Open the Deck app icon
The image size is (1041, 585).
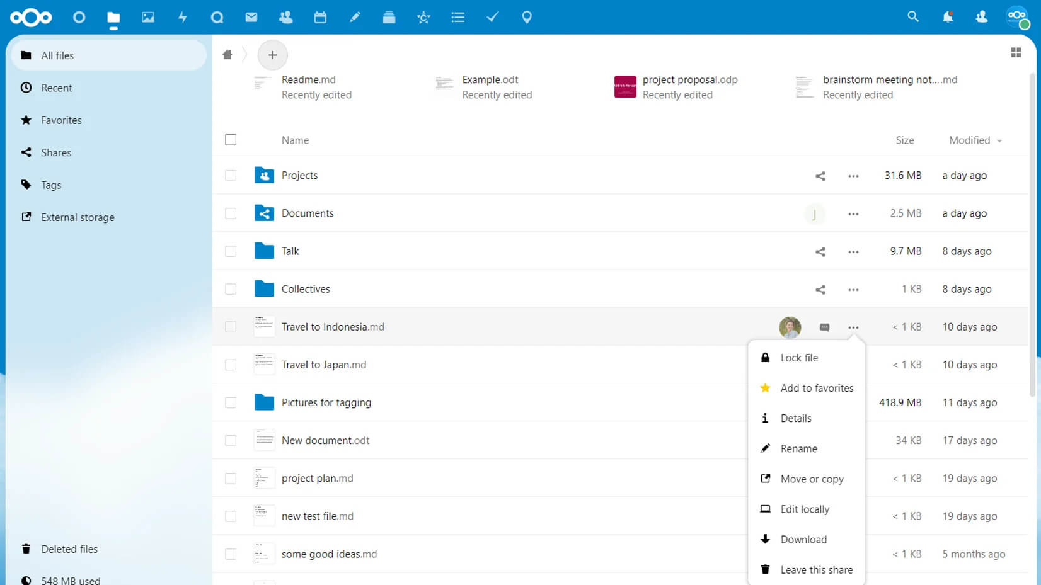coord(389,17)
